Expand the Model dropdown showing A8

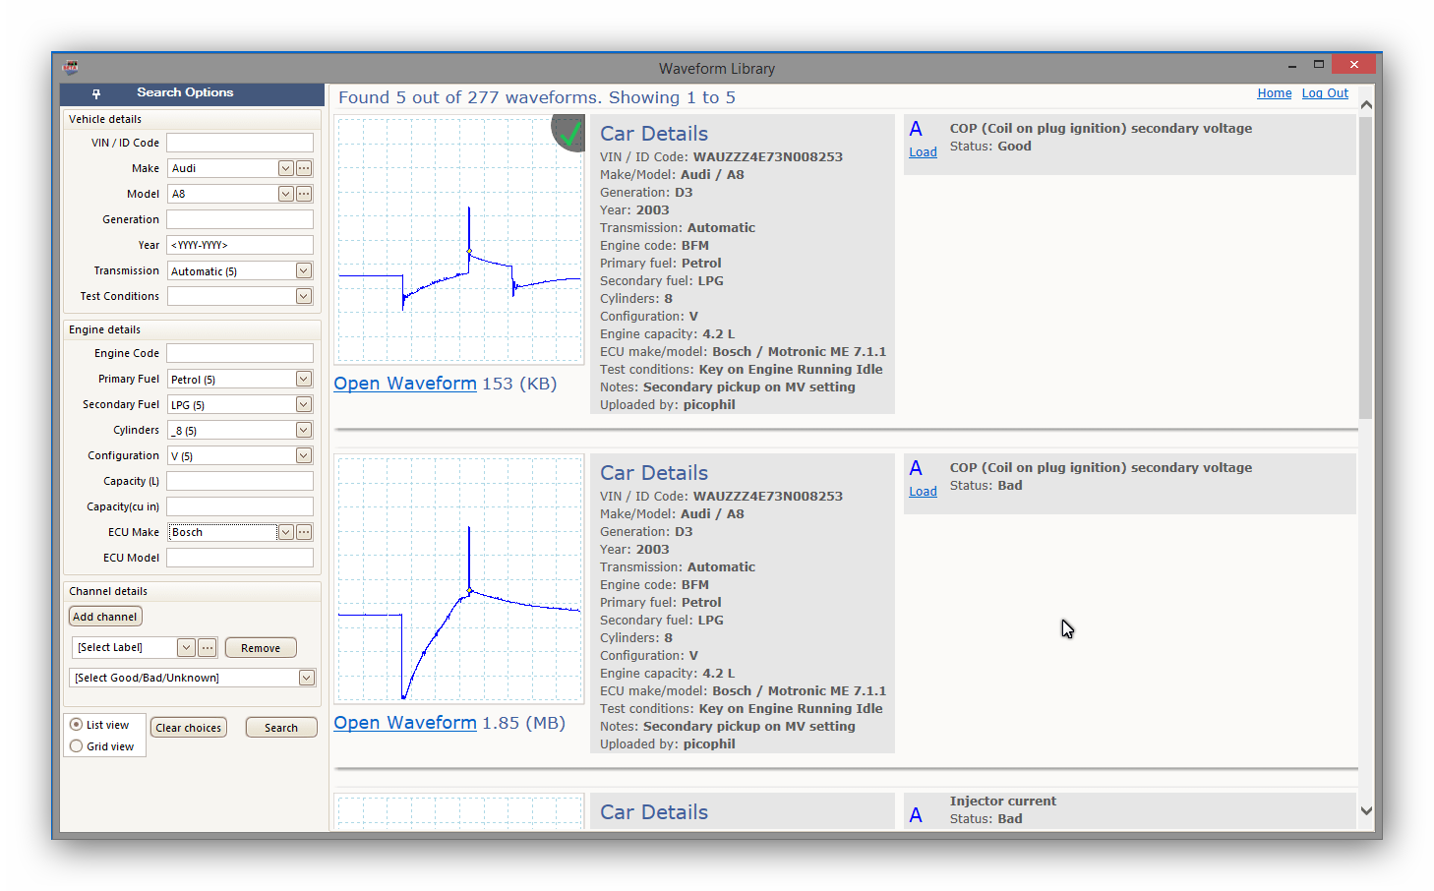(x=285, y=194)
